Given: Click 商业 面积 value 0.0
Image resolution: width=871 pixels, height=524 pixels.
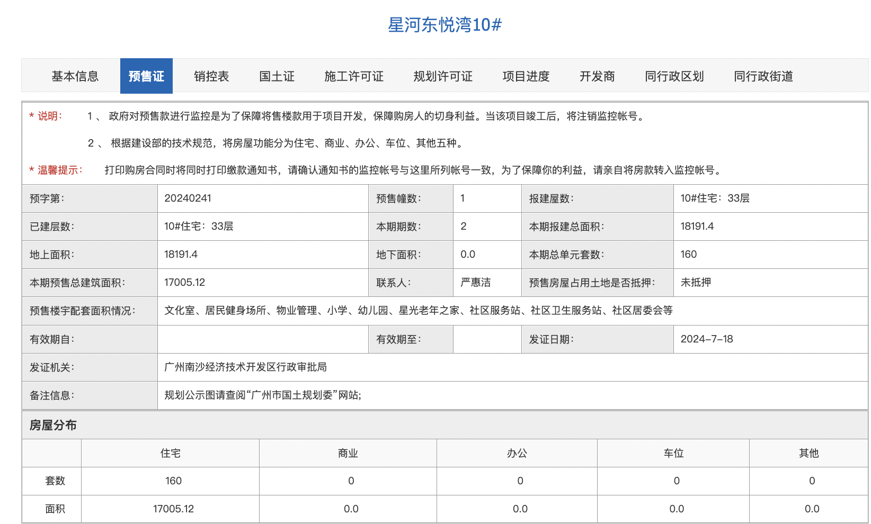Looking at the screenshot, I should [351, 509].
